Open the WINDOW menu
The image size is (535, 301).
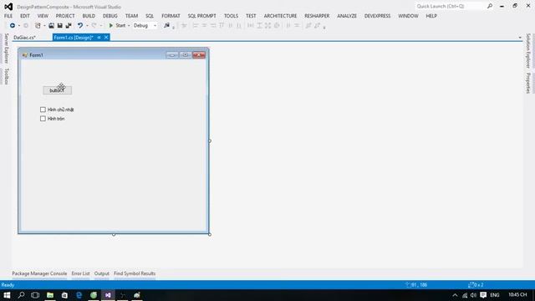coord(408,16)
